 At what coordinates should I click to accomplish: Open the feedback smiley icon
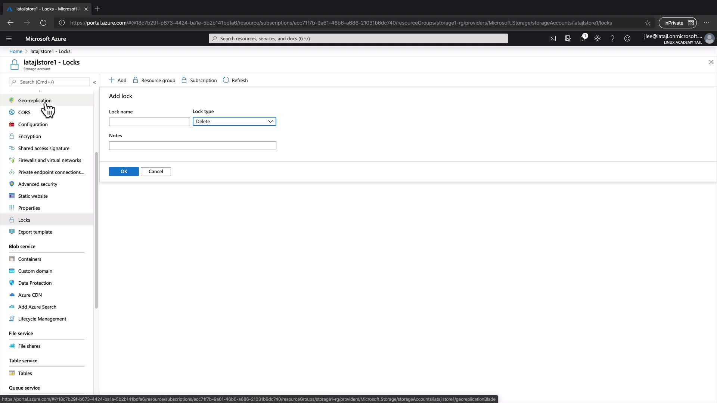627,38
